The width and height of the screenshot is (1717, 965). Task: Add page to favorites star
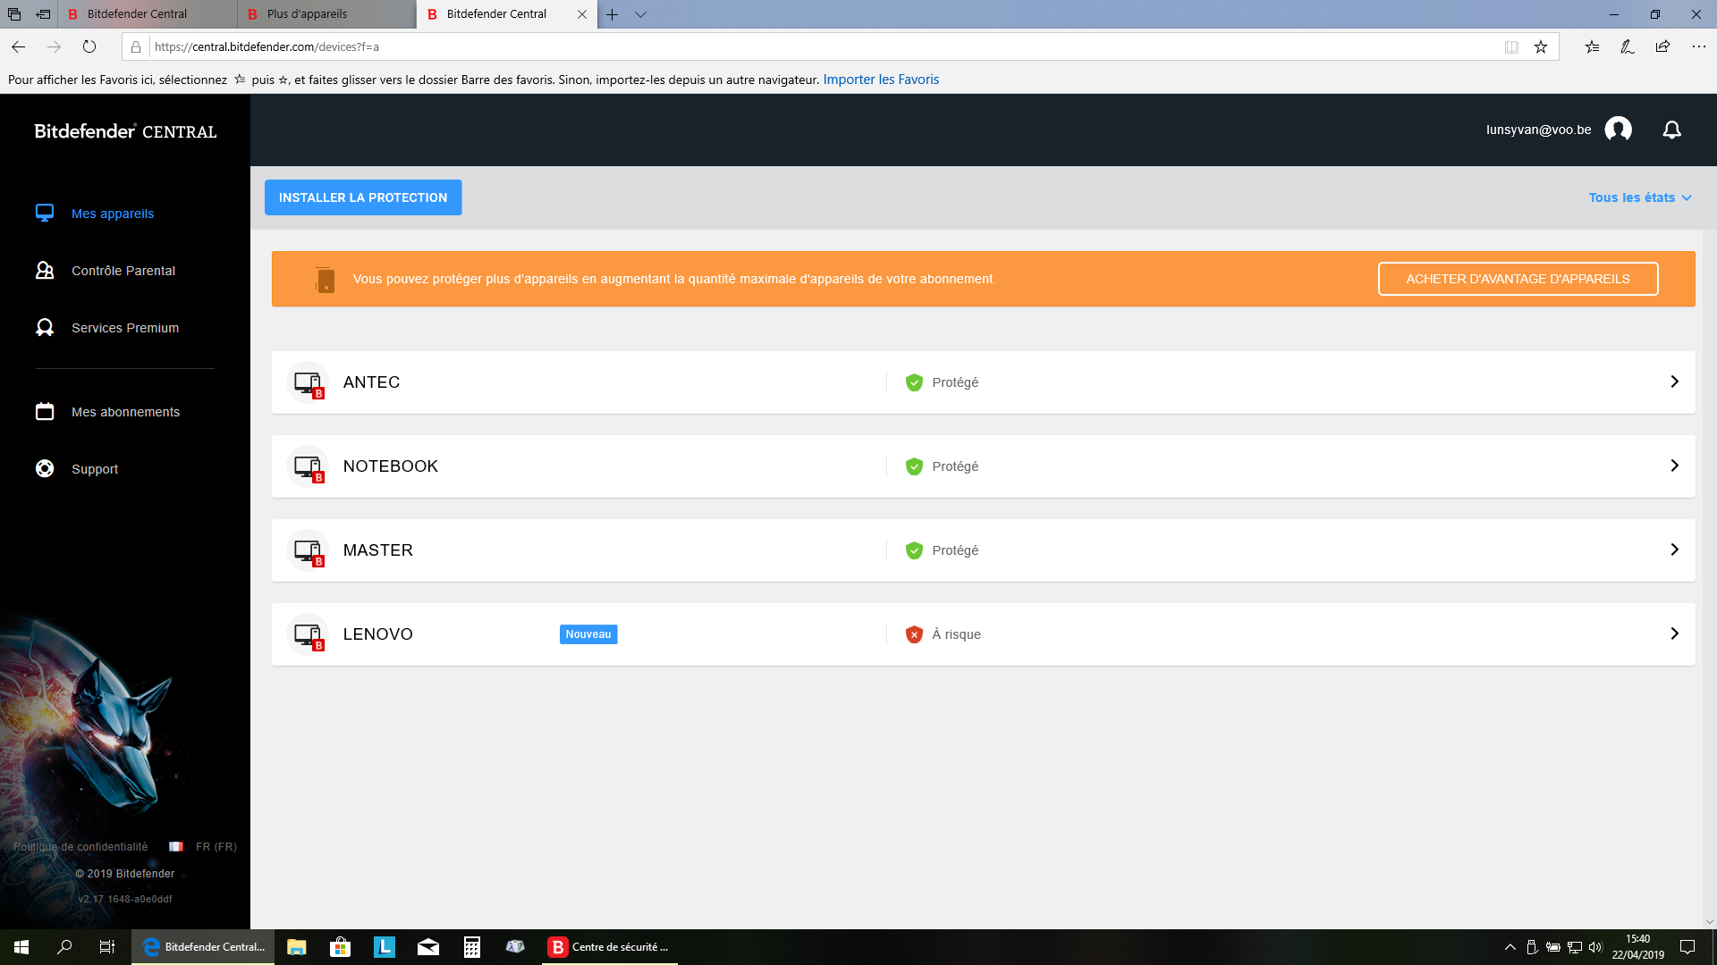[x=1540, y=46]
